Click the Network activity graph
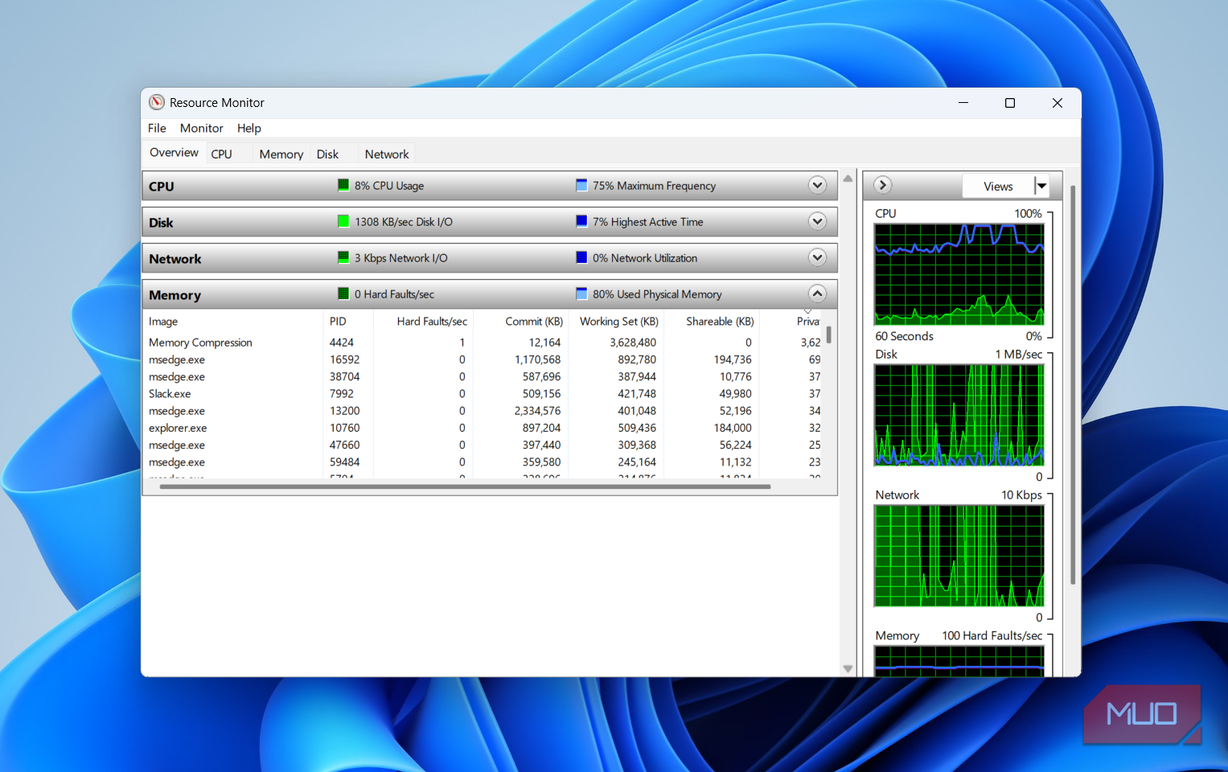1228x772 pixels. (x=959, y=556)
